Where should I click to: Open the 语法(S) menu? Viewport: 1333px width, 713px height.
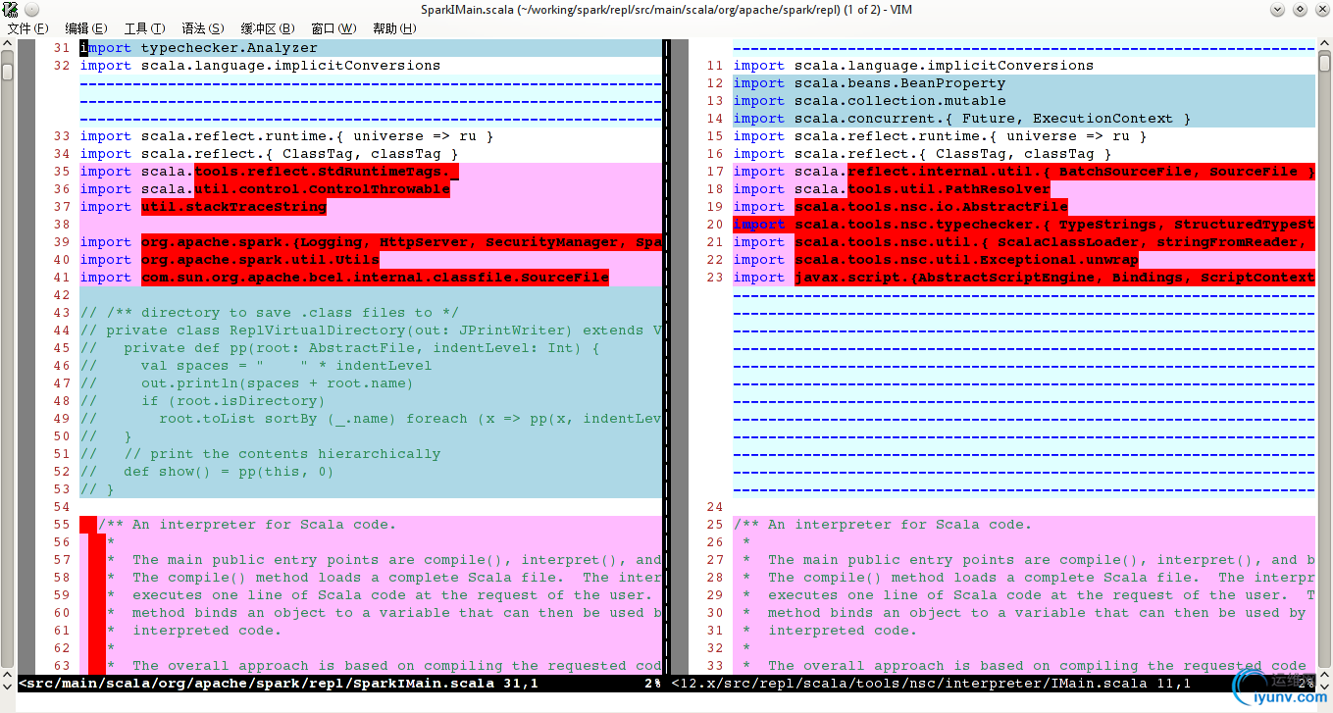point(203,28)
